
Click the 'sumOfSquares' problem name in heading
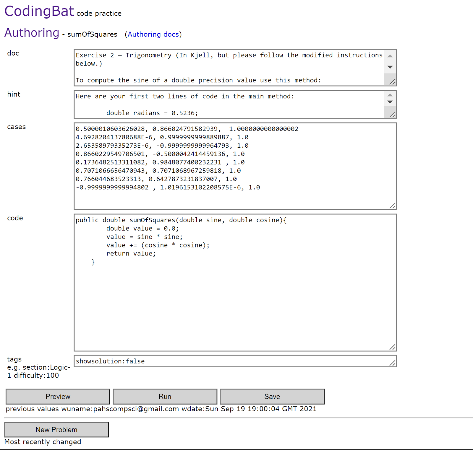92,34
